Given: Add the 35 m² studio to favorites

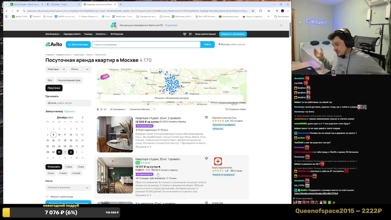Looking at the screenshot, I should (206, 158).
